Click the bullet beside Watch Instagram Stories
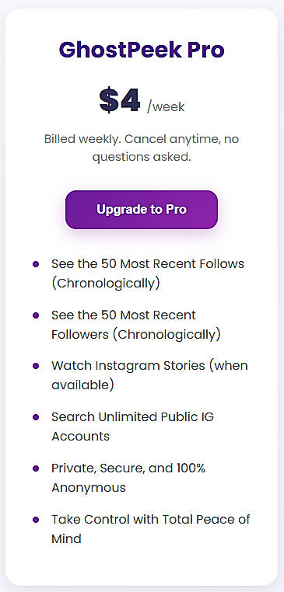Screen dimensions: 284x592 [36, 366]
